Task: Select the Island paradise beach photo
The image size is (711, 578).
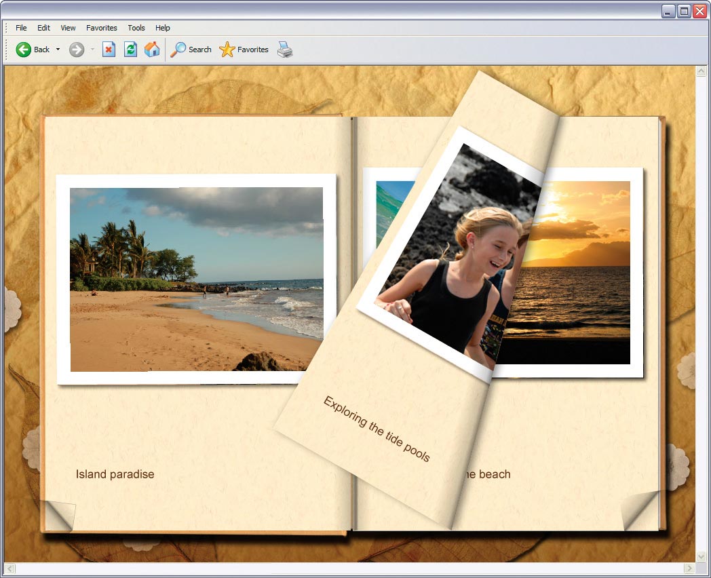Action: pyautogui.click(x=196, y=279)
